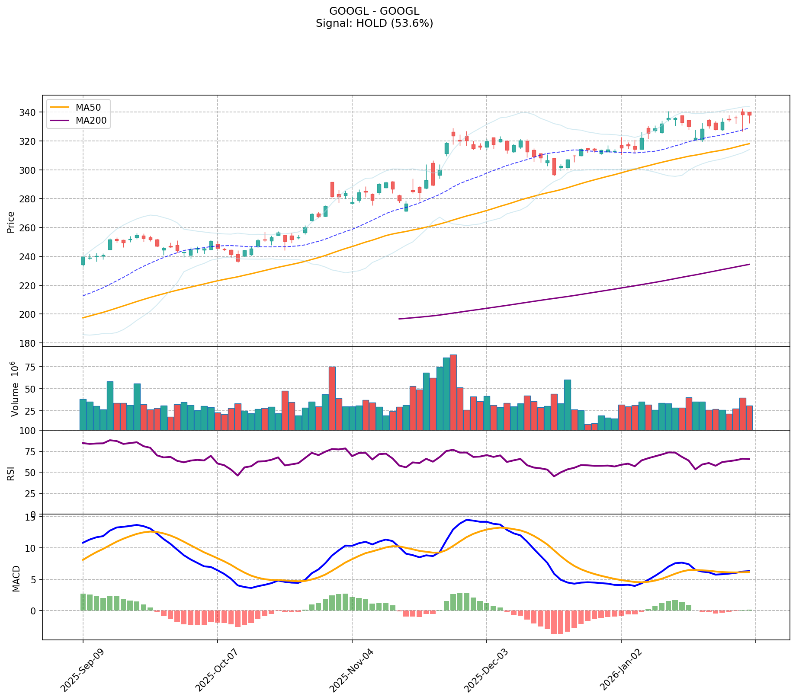Click the orange MA50 legend line swatch
The image size is (796, 700).
[60, 108]
